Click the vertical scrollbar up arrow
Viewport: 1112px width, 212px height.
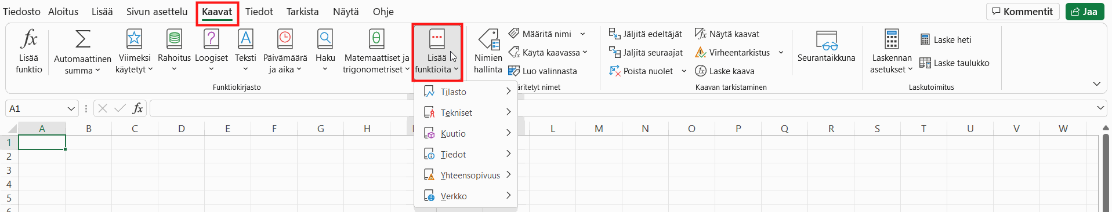click(1106, 128)
